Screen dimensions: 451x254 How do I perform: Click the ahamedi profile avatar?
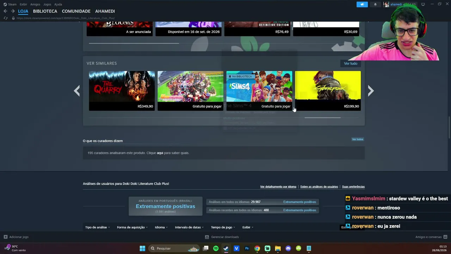tap(386, 5)
